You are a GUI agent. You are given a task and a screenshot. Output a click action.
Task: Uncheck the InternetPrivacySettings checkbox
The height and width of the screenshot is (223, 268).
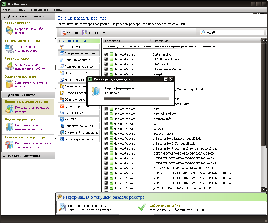(106, 69)
